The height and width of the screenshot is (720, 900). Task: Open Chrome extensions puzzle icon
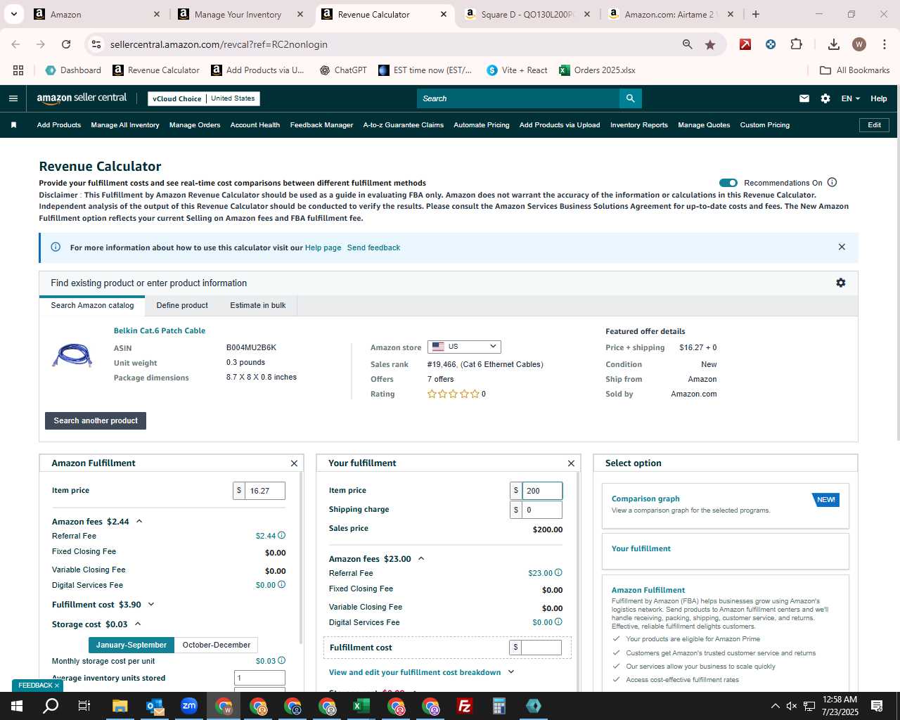point(796,44)
